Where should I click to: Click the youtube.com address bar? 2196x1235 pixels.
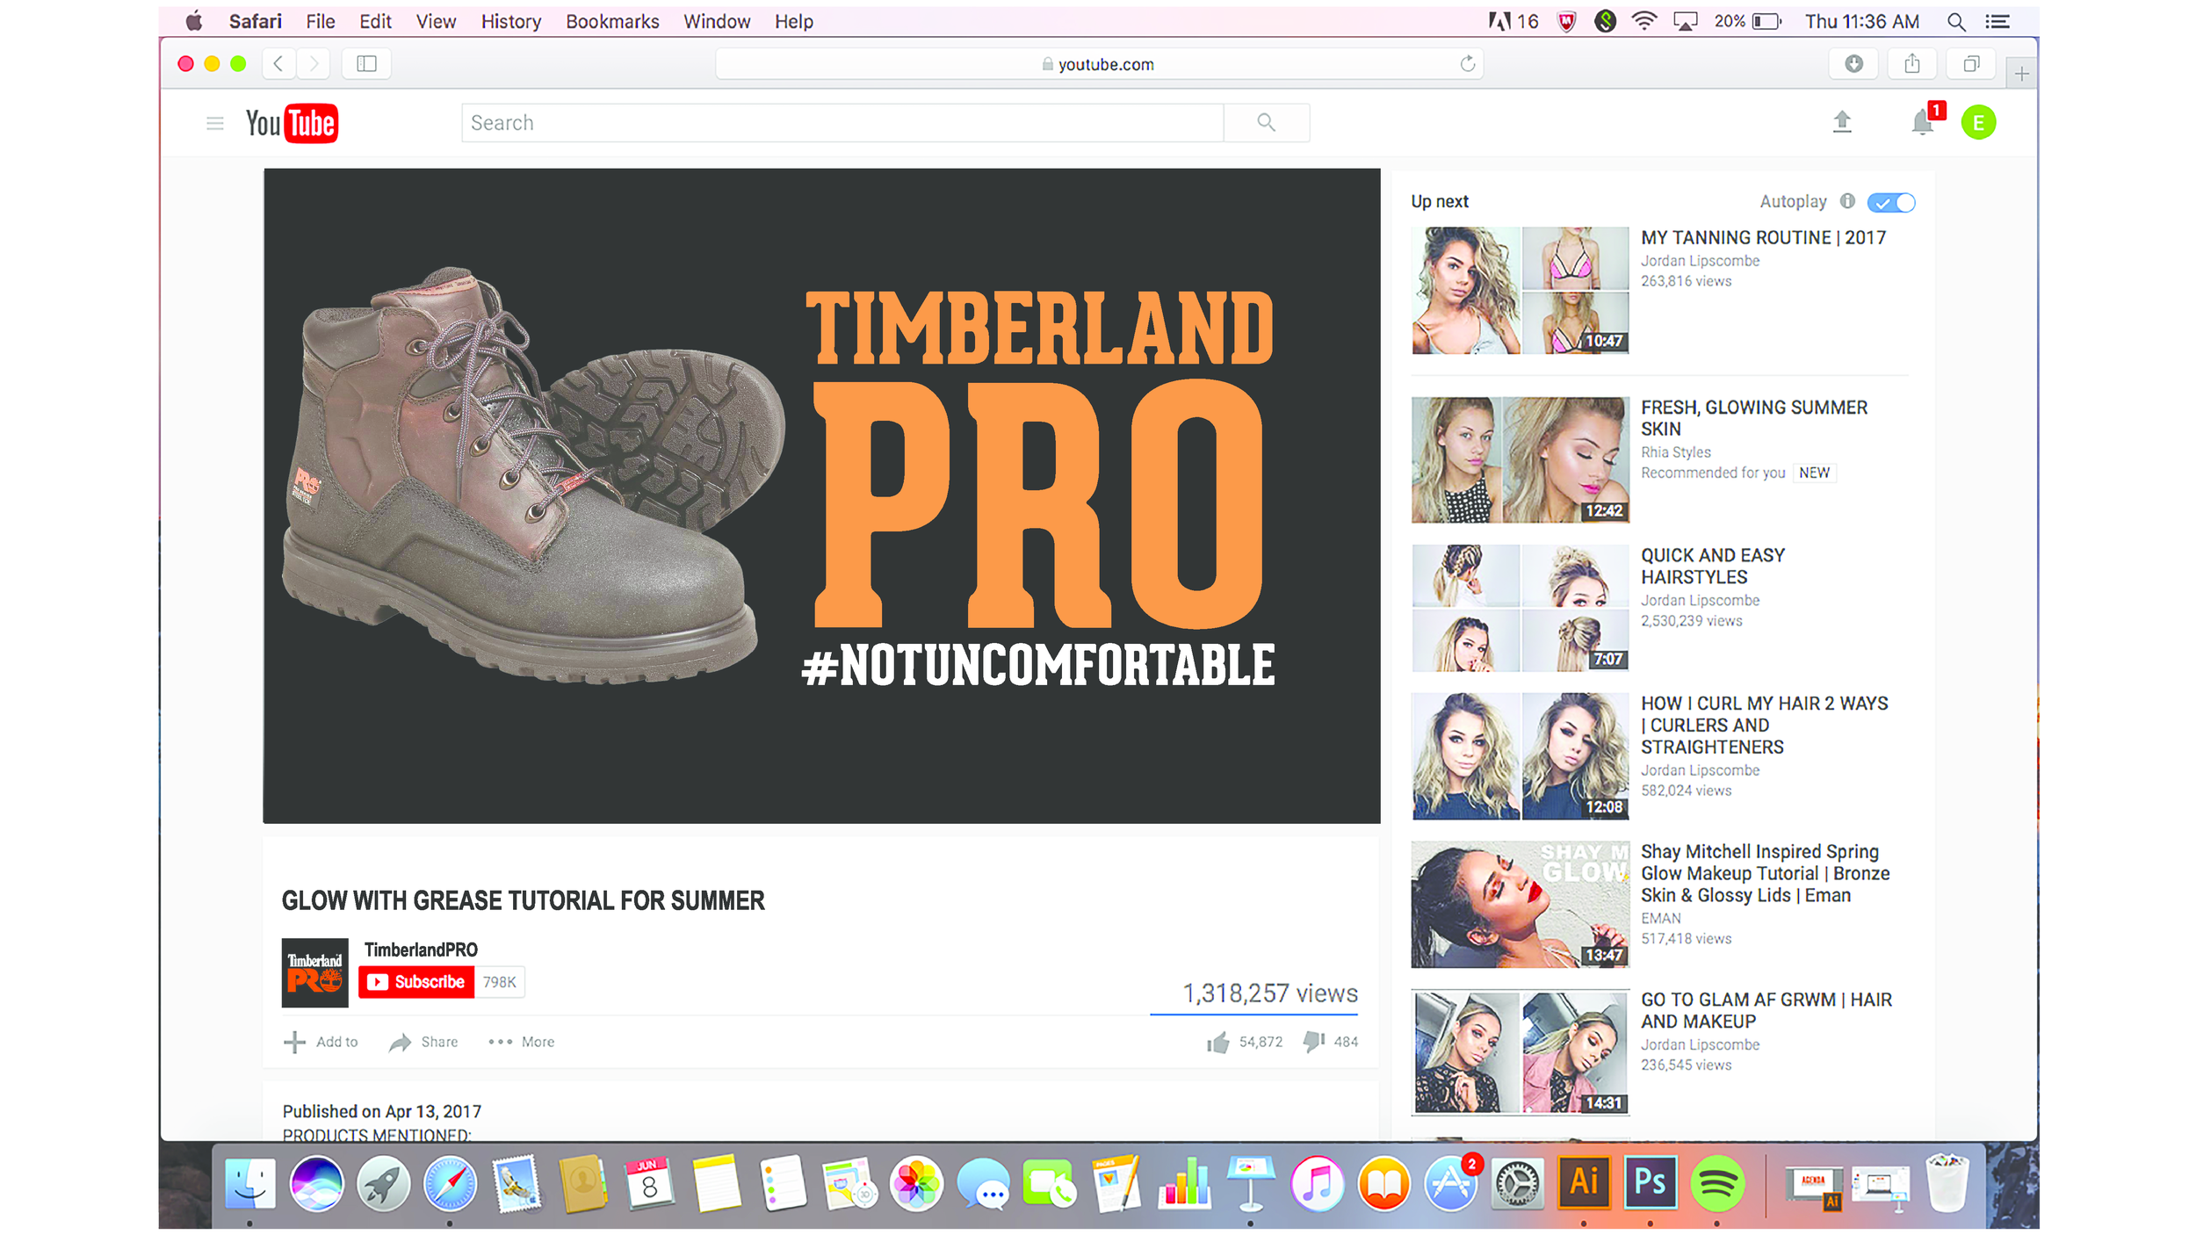pyautogui.click(x=1099, y=63)
